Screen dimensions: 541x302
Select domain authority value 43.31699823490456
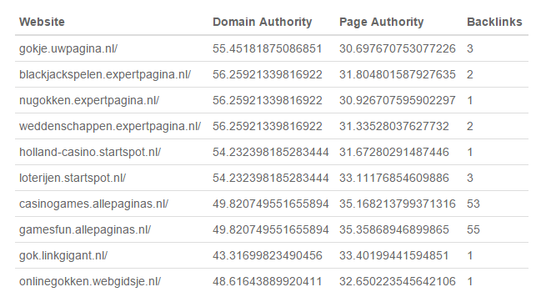pyautogui.click(x=268, y=256)
